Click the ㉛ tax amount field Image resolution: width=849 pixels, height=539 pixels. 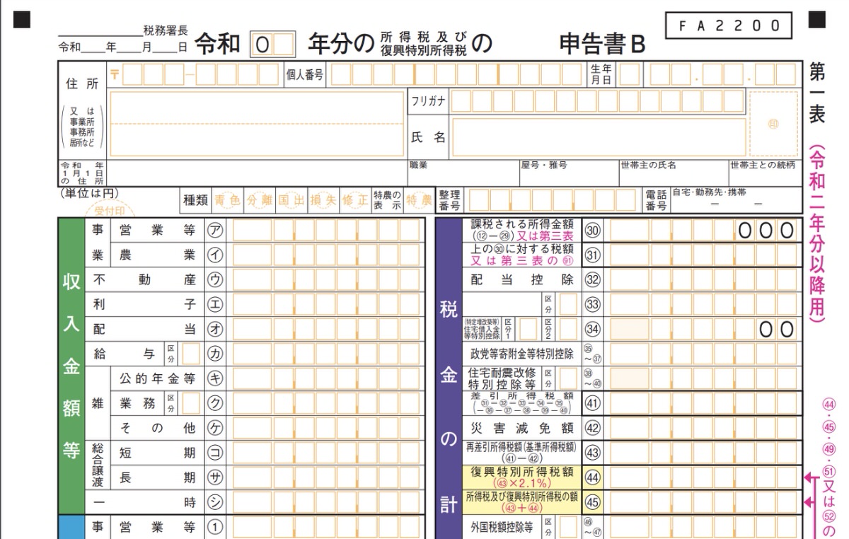point(703,255)
